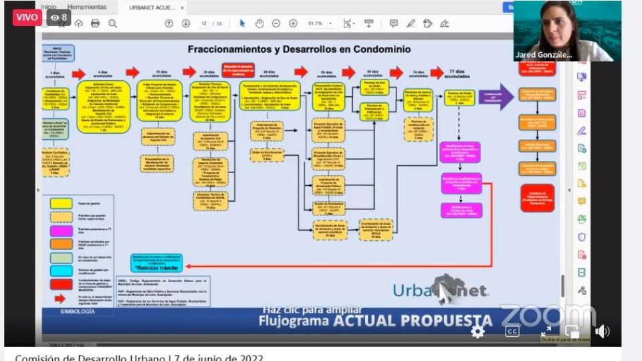Go to previous page with up arrow
The width and height of the screenshot is (642, 361).
click(x=169, y=23)
